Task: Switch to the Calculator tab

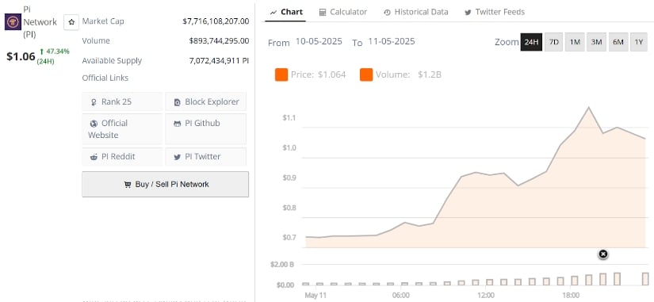Action: tap(342, 12)
